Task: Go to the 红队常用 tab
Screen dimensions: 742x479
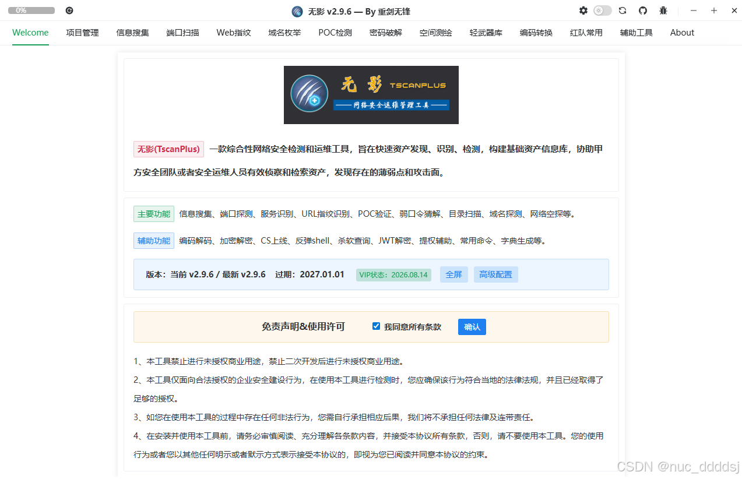Action: click(x=586, y=33)
